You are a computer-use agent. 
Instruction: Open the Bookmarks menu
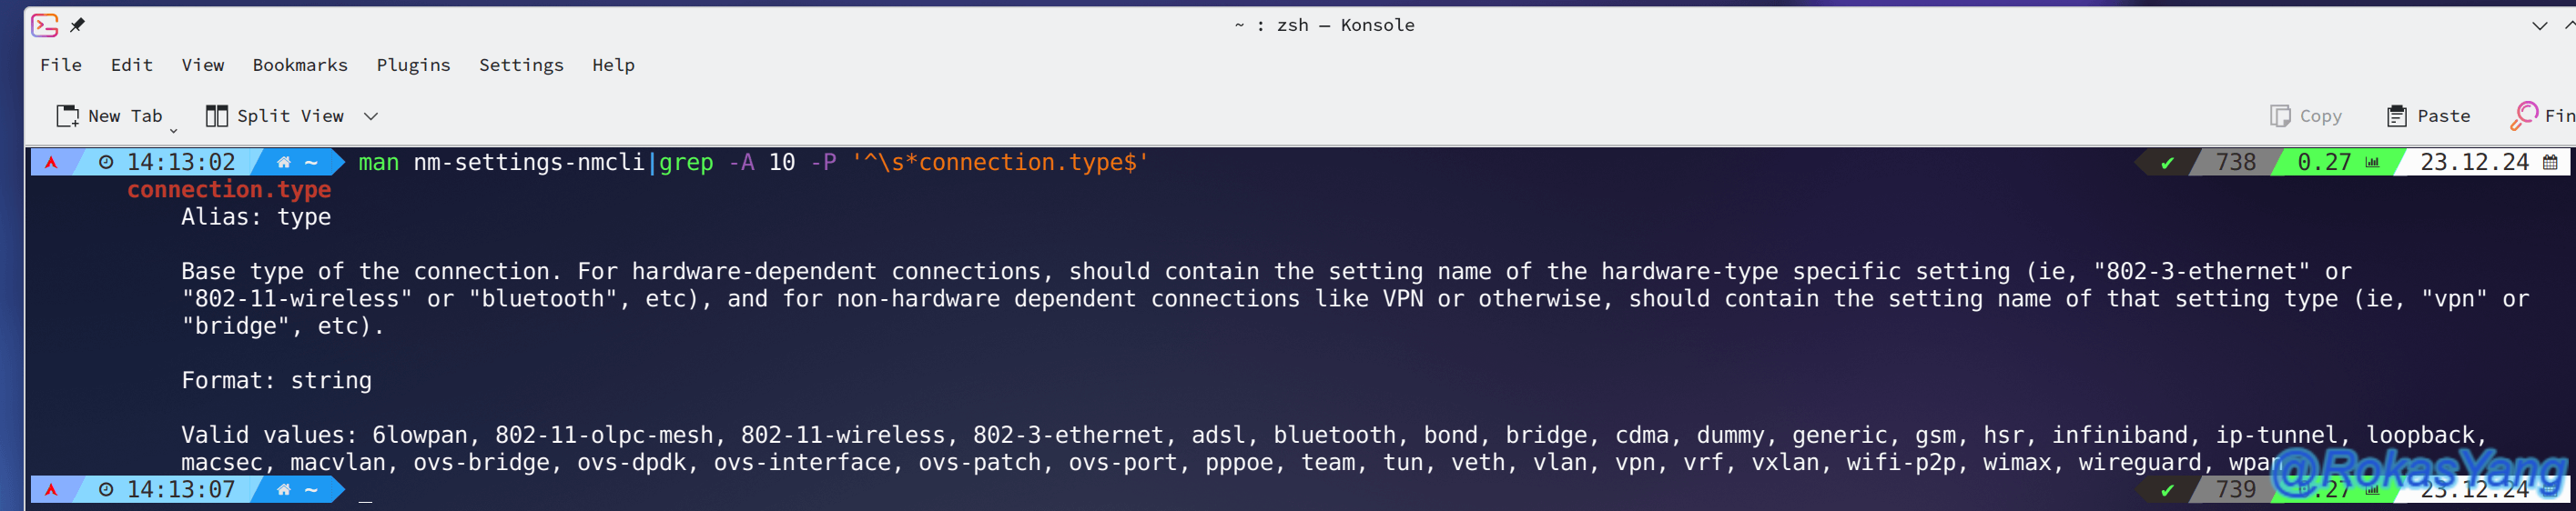tap(300, 65)
